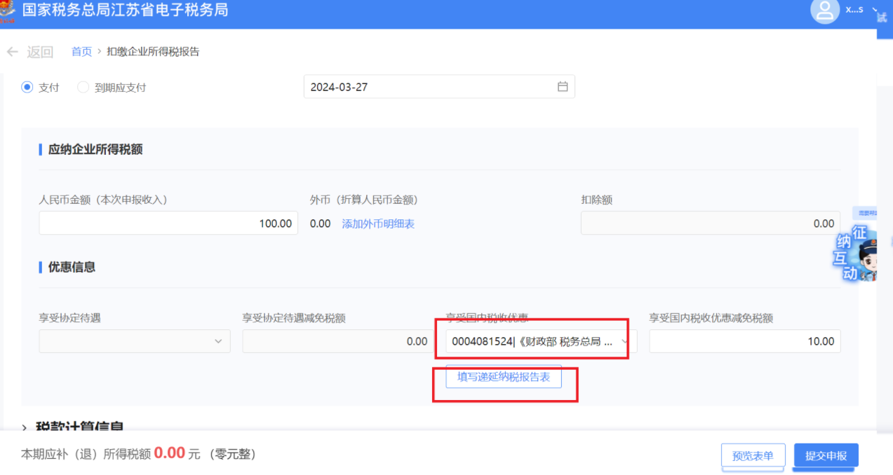Click the 人民币金额 input field
The image size is (893, 475).
(168, 223)
